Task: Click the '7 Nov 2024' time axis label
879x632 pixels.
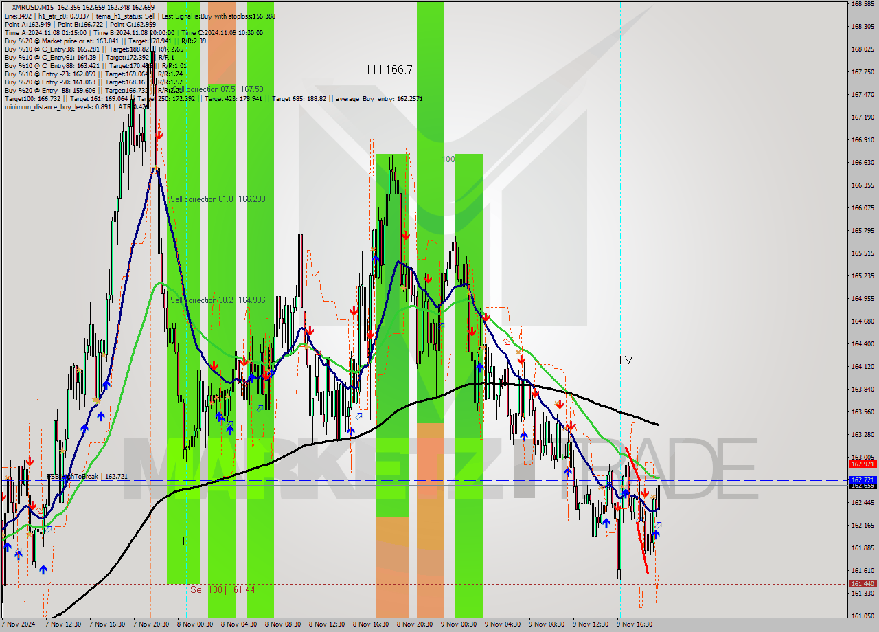Action: tap(19, 625)
